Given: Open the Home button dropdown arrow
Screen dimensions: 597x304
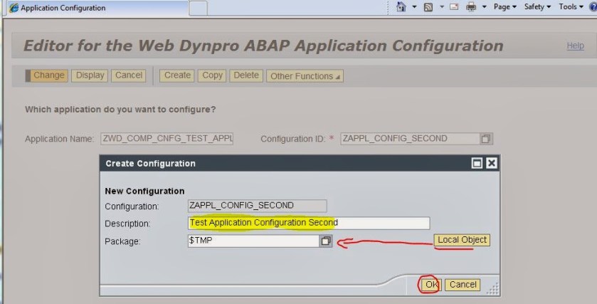Looking at the screenshot, I should (415, 7).
